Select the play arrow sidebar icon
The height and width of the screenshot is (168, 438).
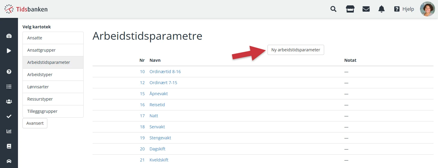[x=9, y=51]
